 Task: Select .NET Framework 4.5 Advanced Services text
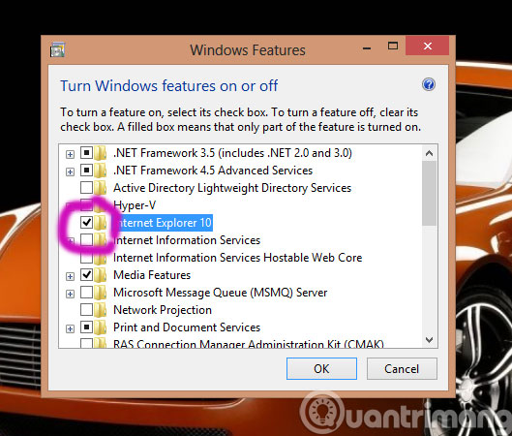click(x=213, y=171)
